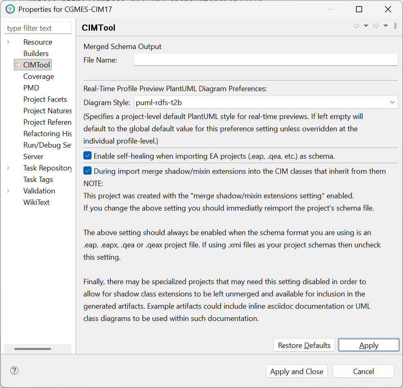Click the Apply button
Viewport: 403px width, 388px height.
coord(369,345)
